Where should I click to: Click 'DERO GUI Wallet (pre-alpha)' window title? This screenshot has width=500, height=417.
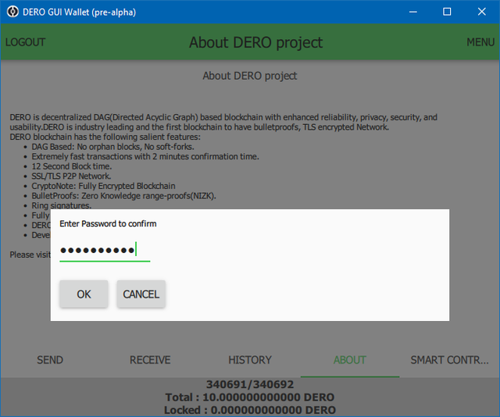click(80, 12)
